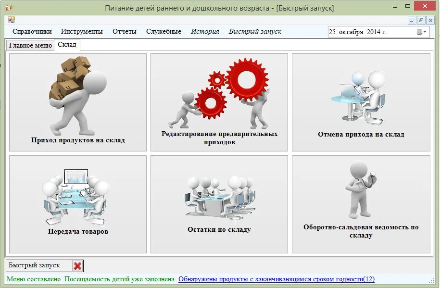Screen dimensions: 440x288
Task: Restore the inner MDI child window
Action: coord(421,21)
